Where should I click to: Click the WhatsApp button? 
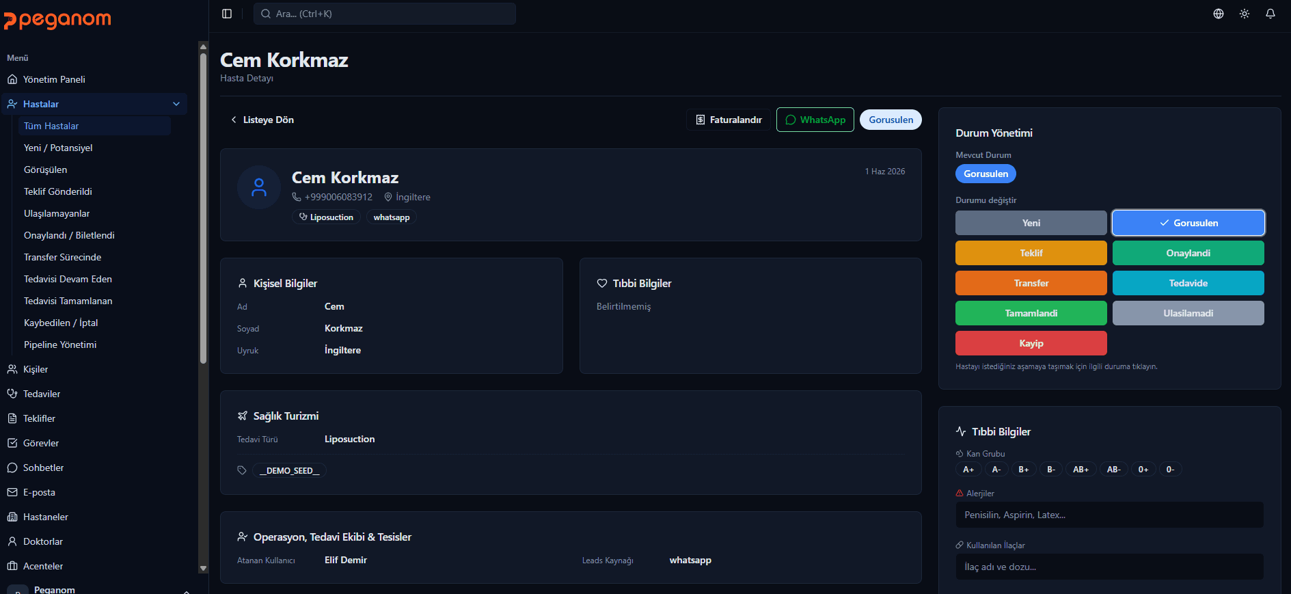coord(815,120)
